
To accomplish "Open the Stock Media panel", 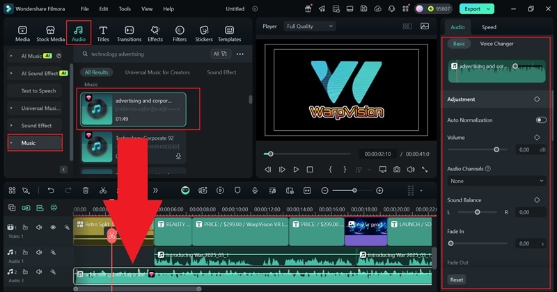I will 50,33.
